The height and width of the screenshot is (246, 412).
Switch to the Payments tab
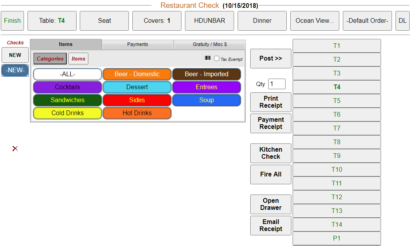coord(137,44)
